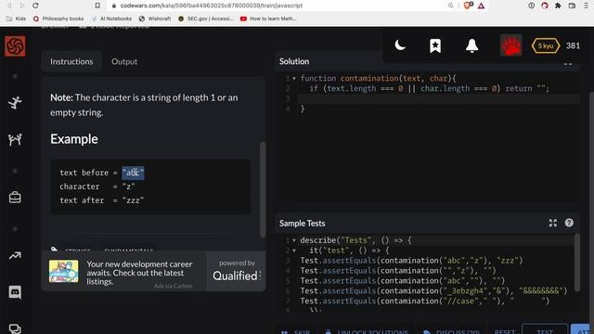Toggle dark mode with the moon icon
This screenshot has width=594, height=334.
[x=400, y=45]
